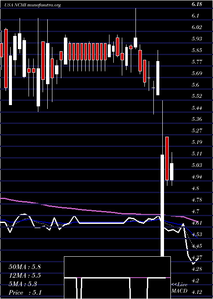213x299 pixels.
Task: Select the 6.18 price axis label
Action: (x=197, y=4)
